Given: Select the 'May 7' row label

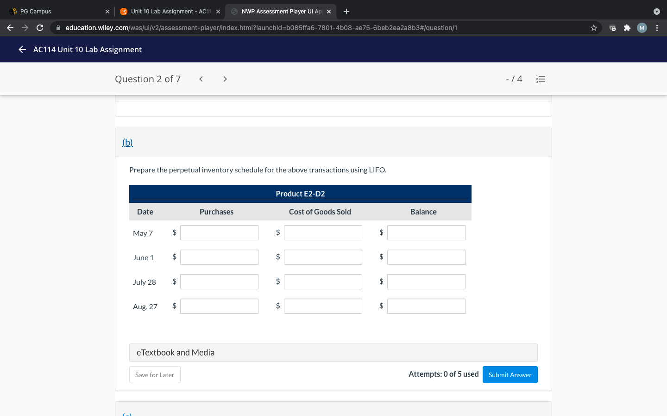Looking at the screenshot, I should point(143,233).
